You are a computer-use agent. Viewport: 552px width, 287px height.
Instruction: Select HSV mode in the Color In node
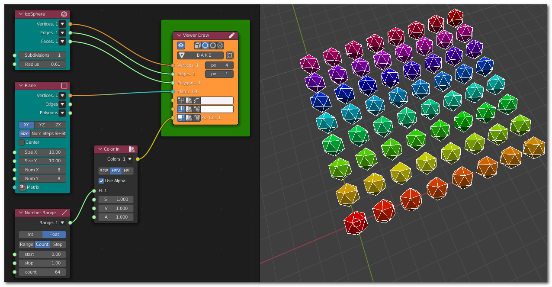116,171
